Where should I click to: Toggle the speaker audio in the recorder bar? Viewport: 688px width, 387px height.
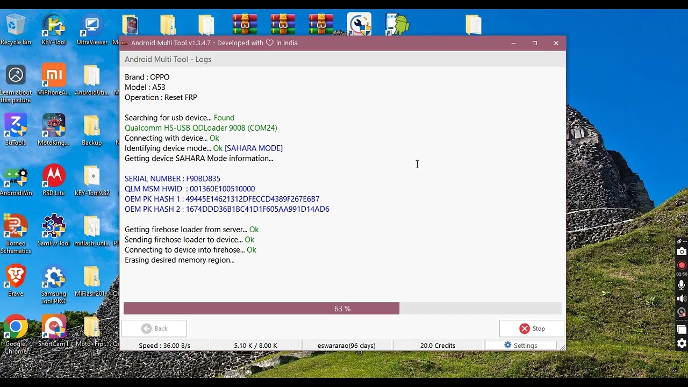pyautogui.click(x=682, y=299)
